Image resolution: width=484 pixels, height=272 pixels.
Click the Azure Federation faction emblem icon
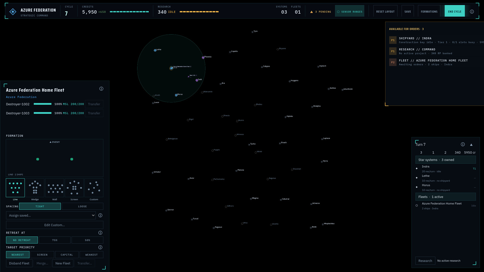[13, 12]
